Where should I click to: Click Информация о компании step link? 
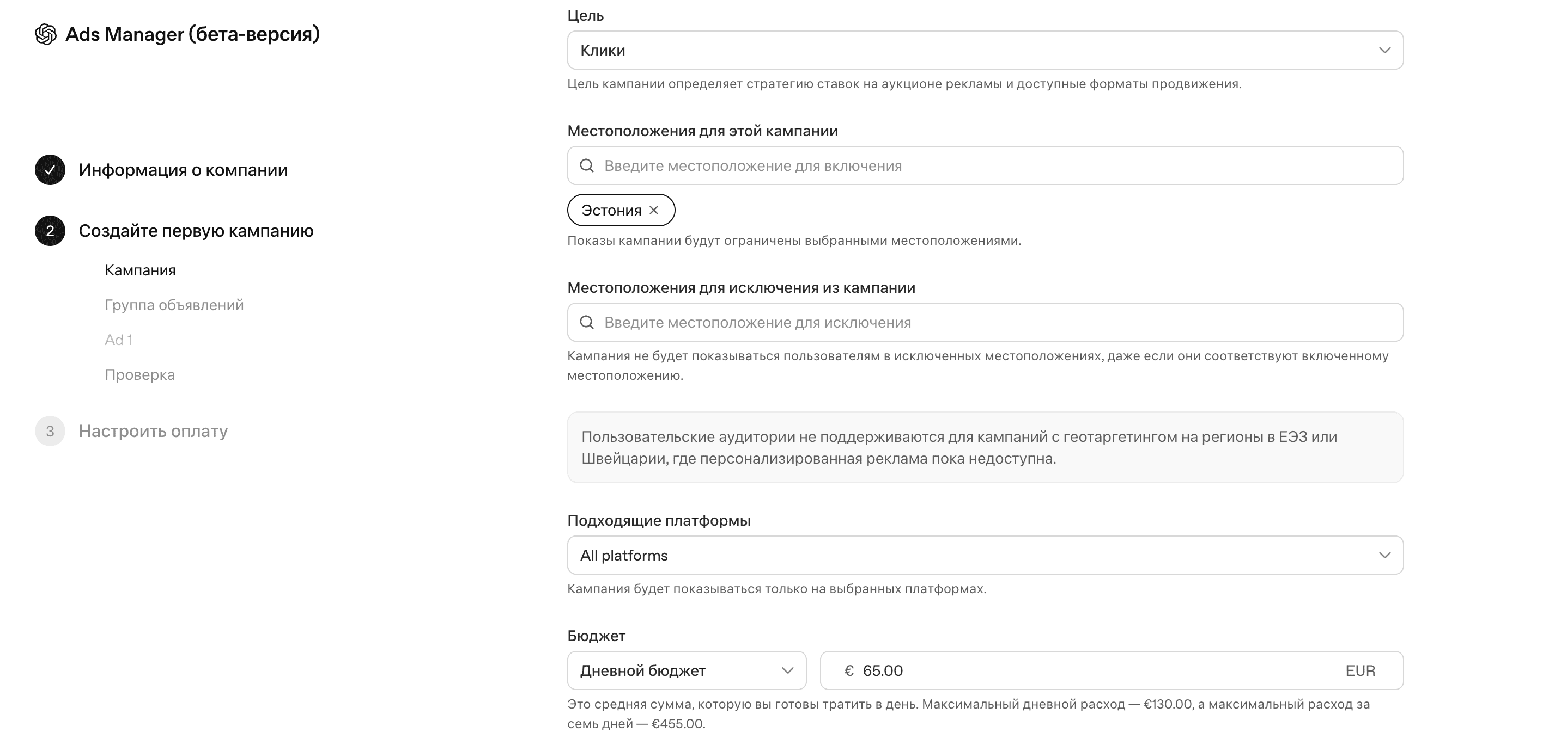(183, 170)
